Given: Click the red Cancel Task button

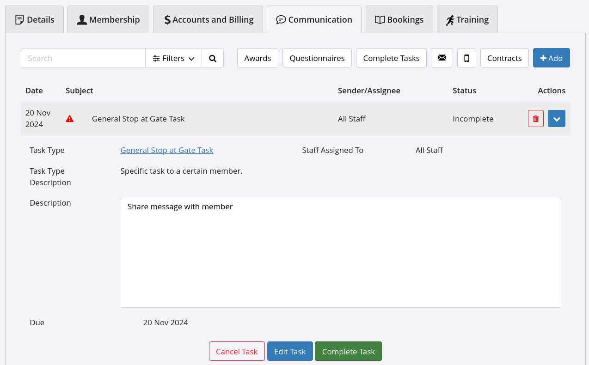Looking at the screenshot, I should [x=237, y=352].
